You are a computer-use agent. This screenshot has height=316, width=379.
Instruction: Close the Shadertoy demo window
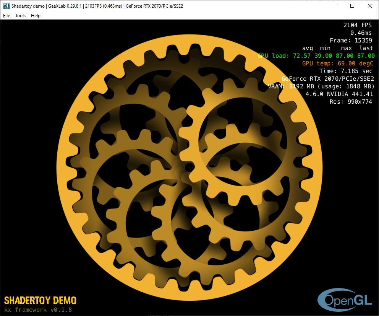(x=369, y=6)
